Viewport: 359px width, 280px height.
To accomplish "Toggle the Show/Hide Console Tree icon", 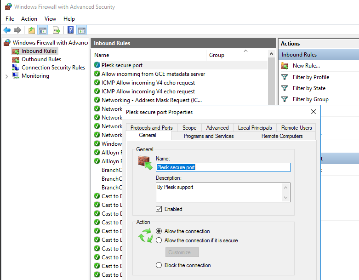I will click(43, 30).
